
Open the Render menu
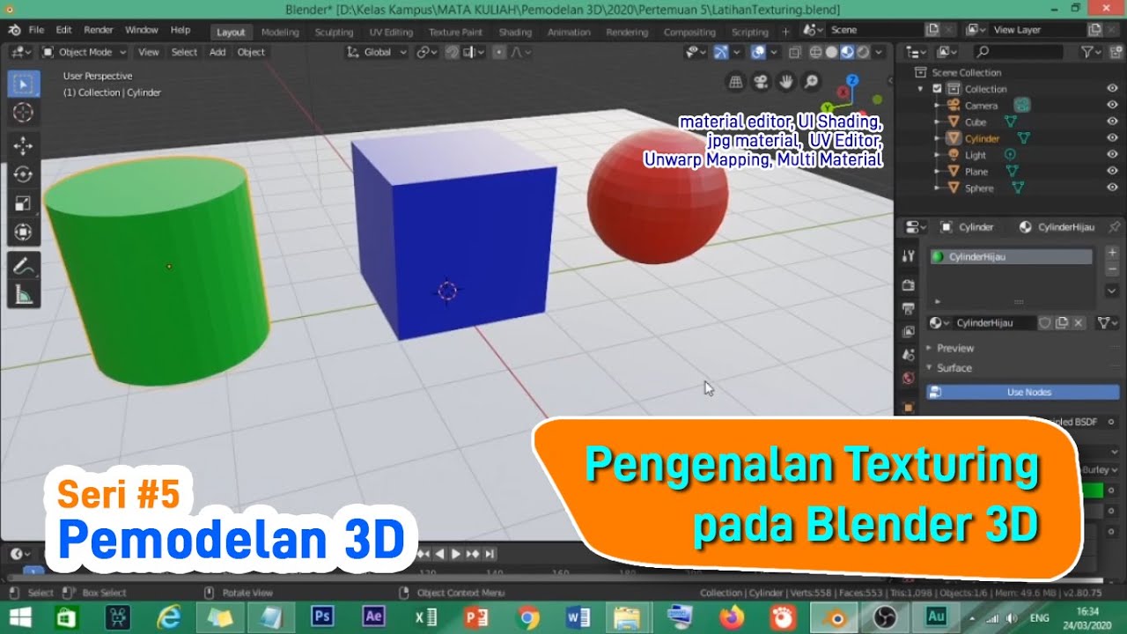pos(99,30)
